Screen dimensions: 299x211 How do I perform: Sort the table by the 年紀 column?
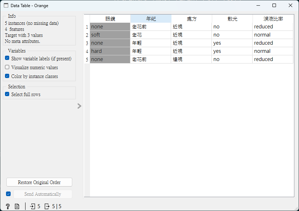pyautogui.click(x=151, y=18)
